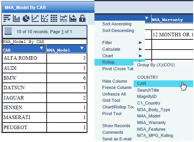This screenshot has width=194, height=142.
Task: Click the M6A_Warranty column header link
Action: 167,20
